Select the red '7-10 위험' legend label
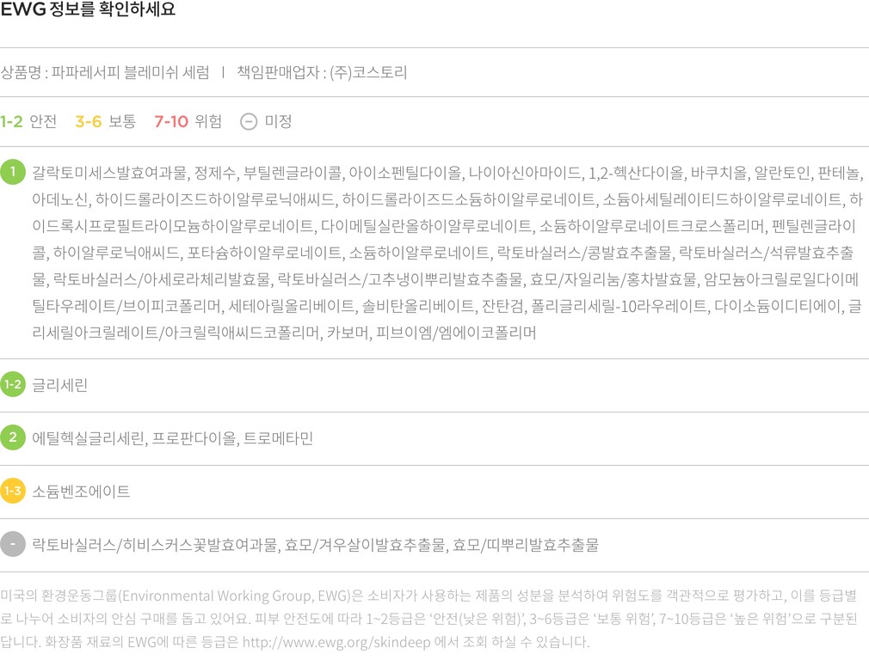 tap(188, 121)
